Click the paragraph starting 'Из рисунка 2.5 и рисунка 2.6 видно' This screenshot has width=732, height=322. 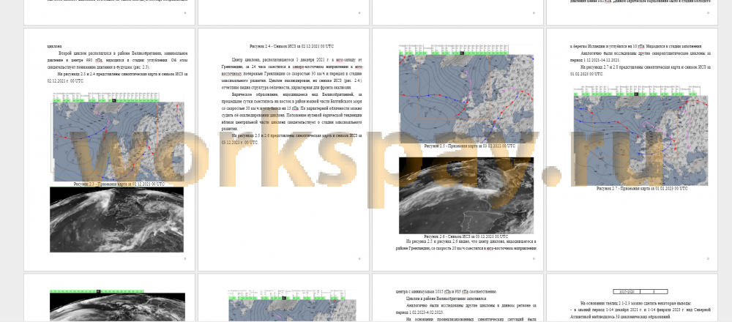click(466, 245)
